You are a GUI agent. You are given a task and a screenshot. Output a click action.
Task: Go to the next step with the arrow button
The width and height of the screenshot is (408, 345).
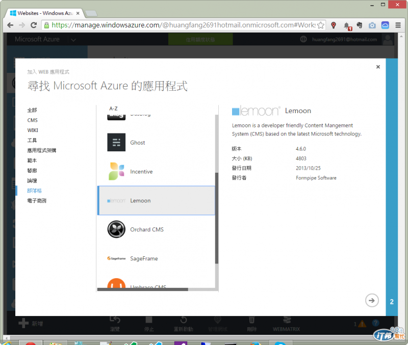pyautogui.click(x=372, y=300)
